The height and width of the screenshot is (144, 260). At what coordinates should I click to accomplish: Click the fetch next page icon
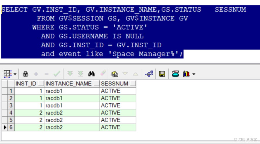(x=70, y=74)
